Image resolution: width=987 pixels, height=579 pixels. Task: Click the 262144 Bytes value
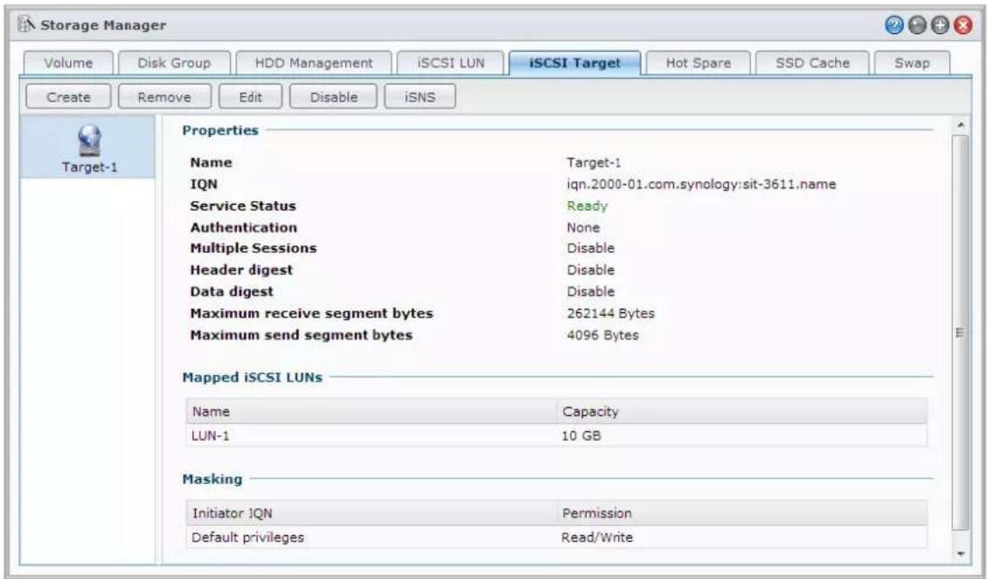610,313
